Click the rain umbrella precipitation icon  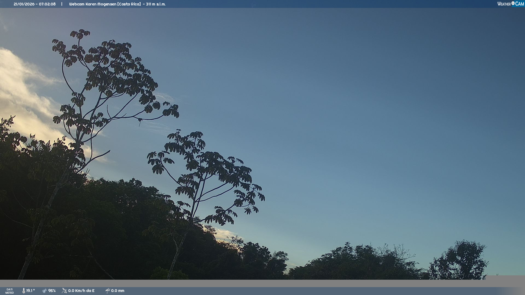tap(107, 291)
